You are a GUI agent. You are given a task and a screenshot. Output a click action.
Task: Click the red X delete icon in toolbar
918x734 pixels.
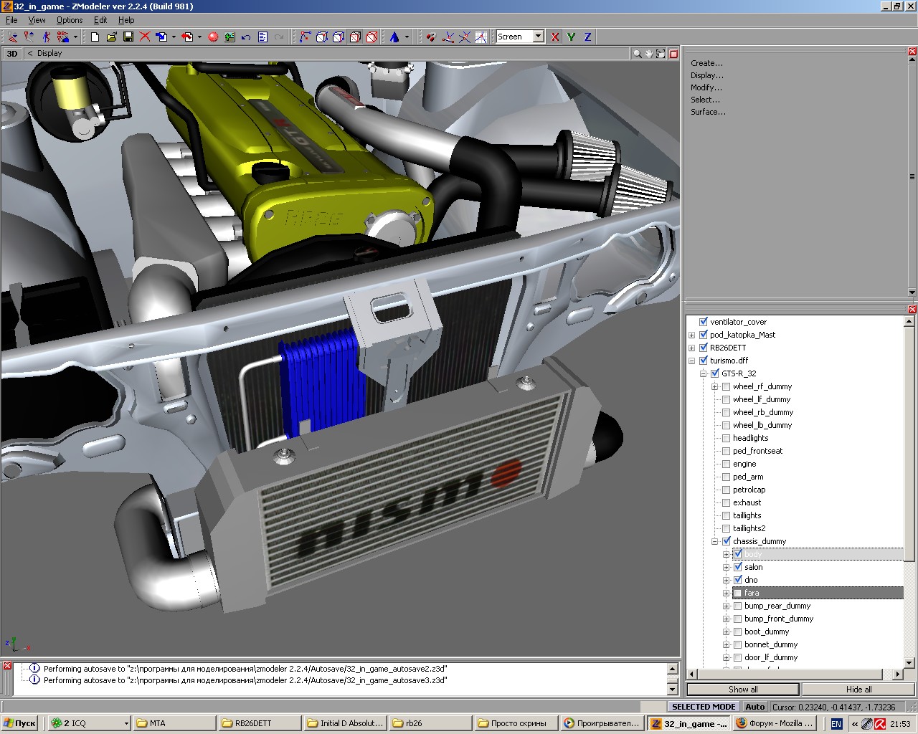(145, 37)
